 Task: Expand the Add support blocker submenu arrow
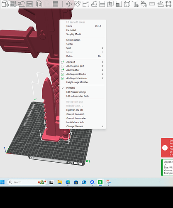click(x=102, y=74)
